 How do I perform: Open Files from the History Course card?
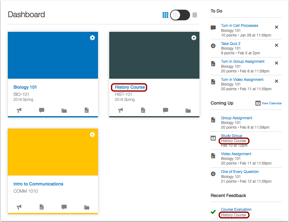[x=188, y=110]
